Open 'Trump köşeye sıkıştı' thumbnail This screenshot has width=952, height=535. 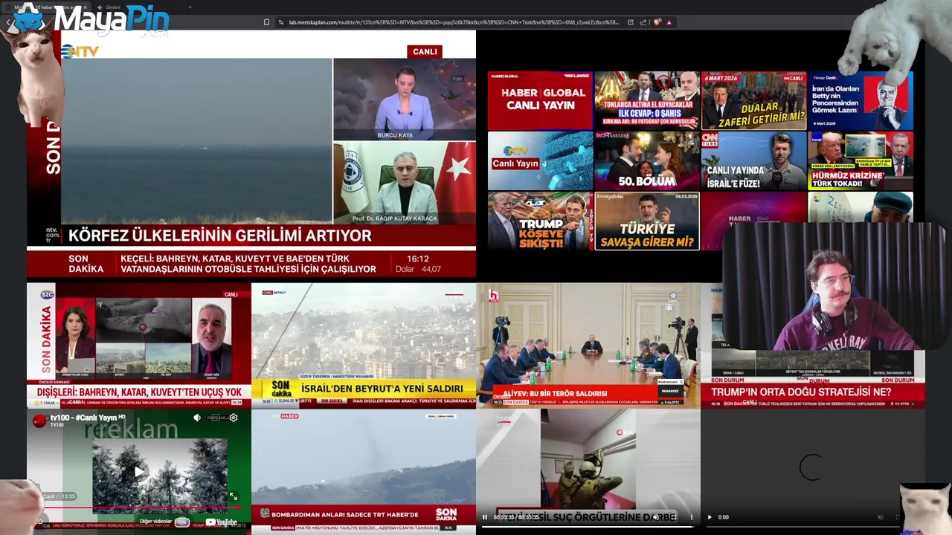click(540, 221)
